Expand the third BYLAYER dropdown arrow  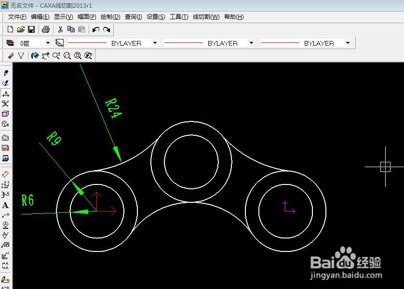[x=348, y=43]
